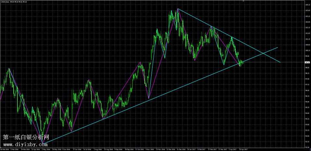Select the right endpoint of the rising cyan trendline
Image resolution: width=311 pixels, height=151 pixels.
[x=278, y=47]
